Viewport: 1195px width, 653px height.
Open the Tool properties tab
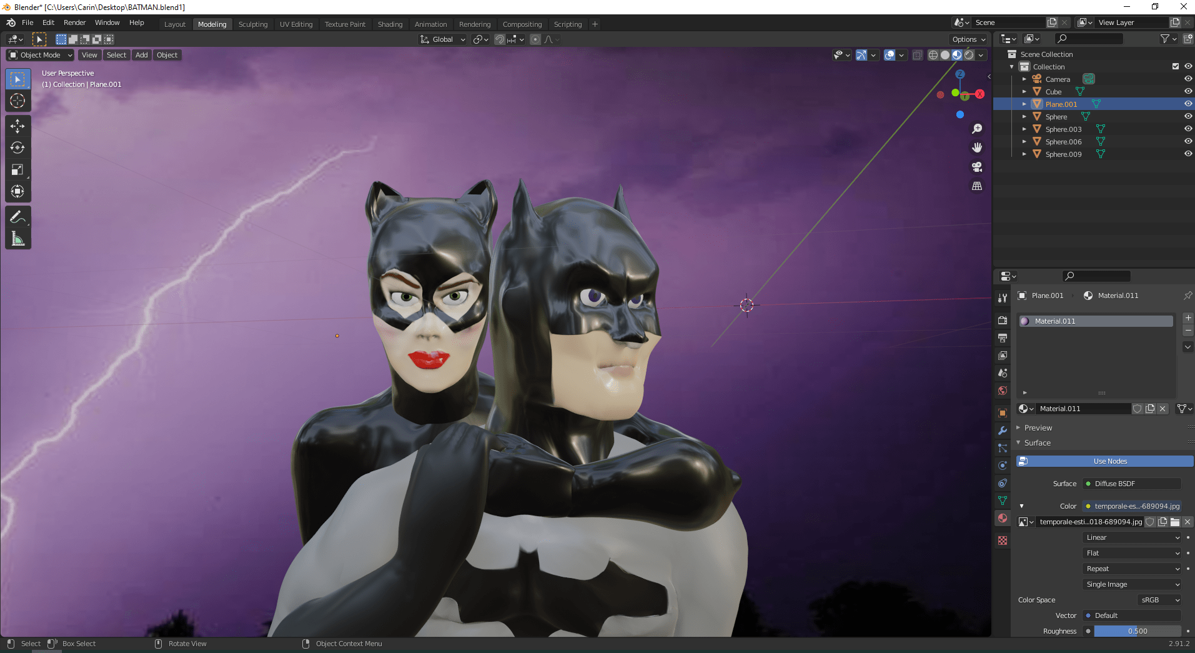click(x=1003, y=298)
